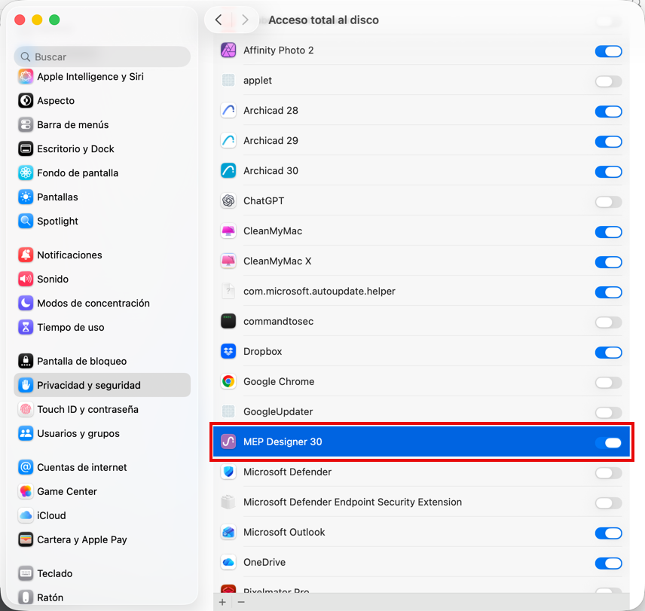Enable the Microsoft Defender toggle

(x=608, y=473)
